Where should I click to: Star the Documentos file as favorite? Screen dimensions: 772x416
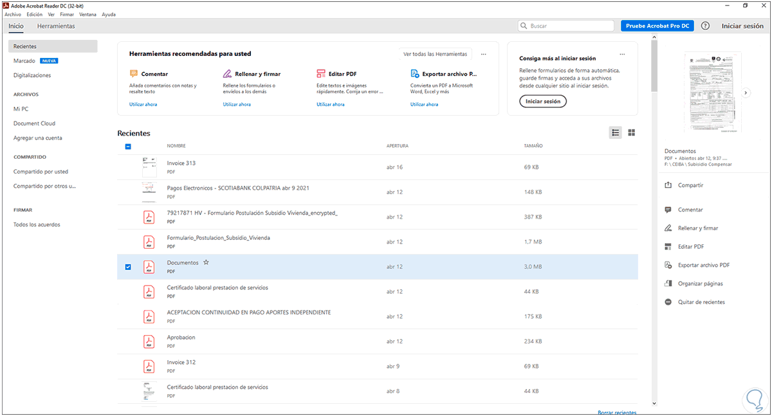207,262
